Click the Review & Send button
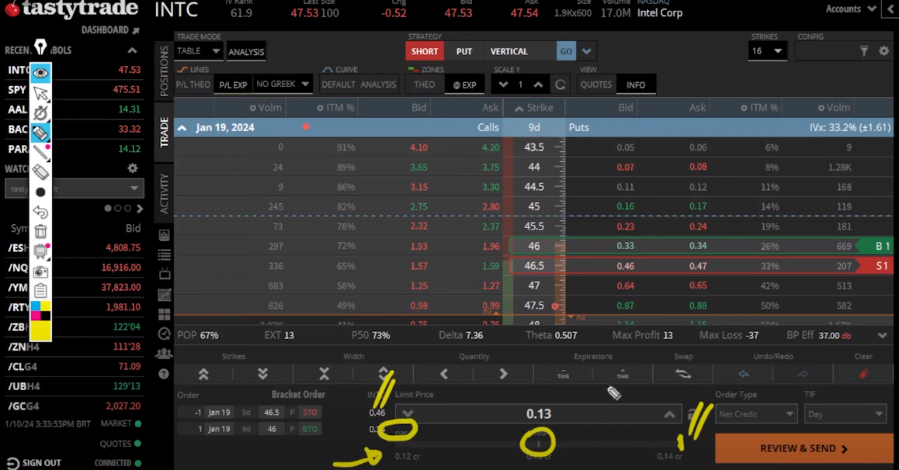899x470 pixels. [804, 448]
